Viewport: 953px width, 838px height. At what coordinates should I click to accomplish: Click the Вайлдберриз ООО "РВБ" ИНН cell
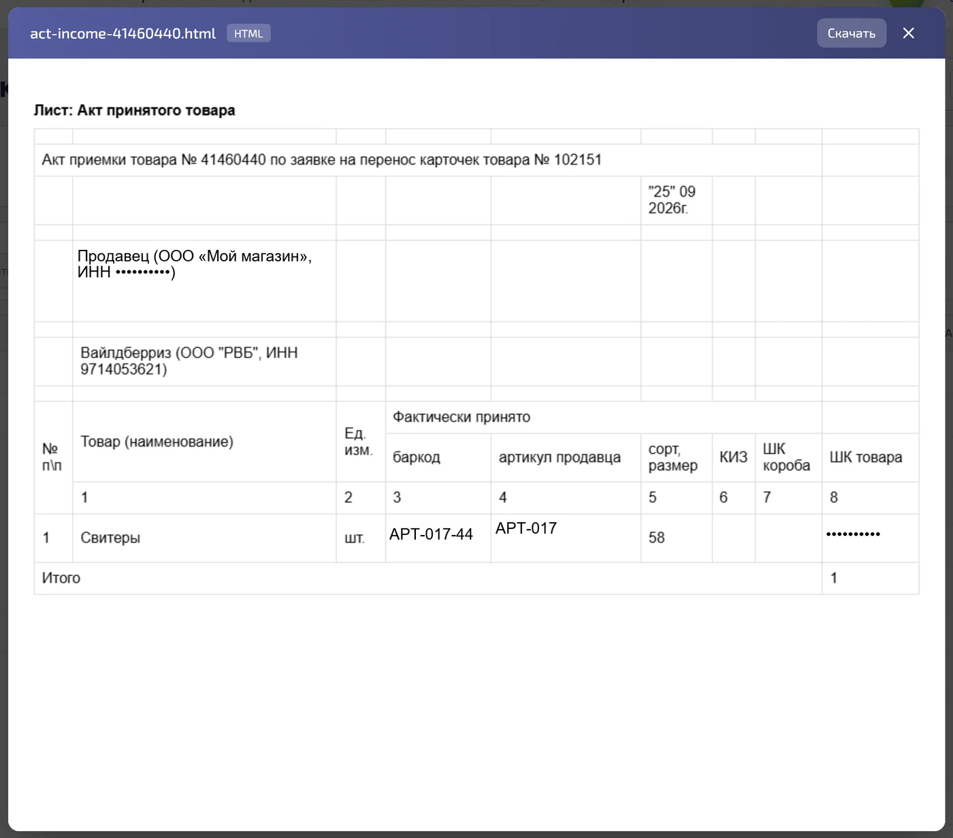coord(204,361)
